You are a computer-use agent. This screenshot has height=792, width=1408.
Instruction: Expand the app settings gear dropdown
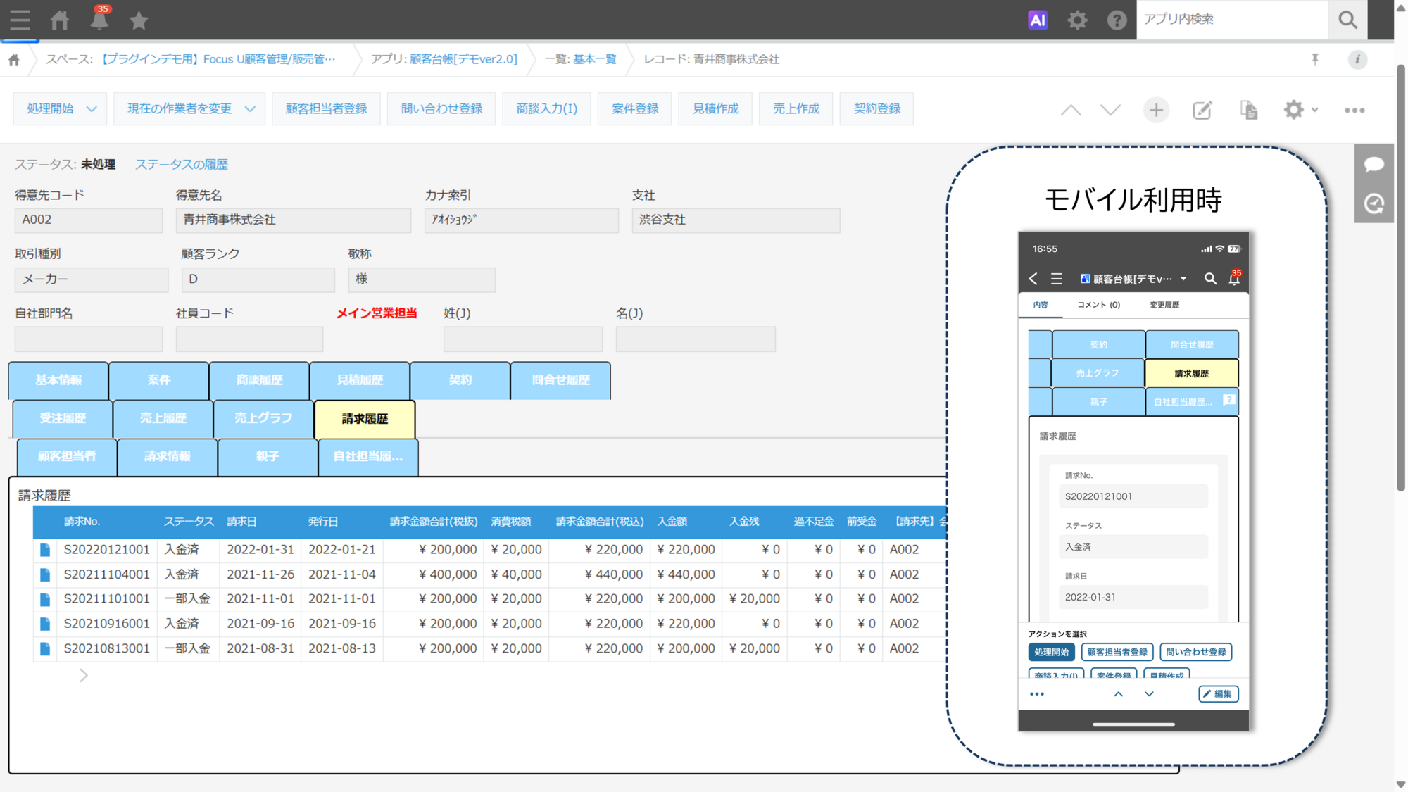click(1301, 110)
